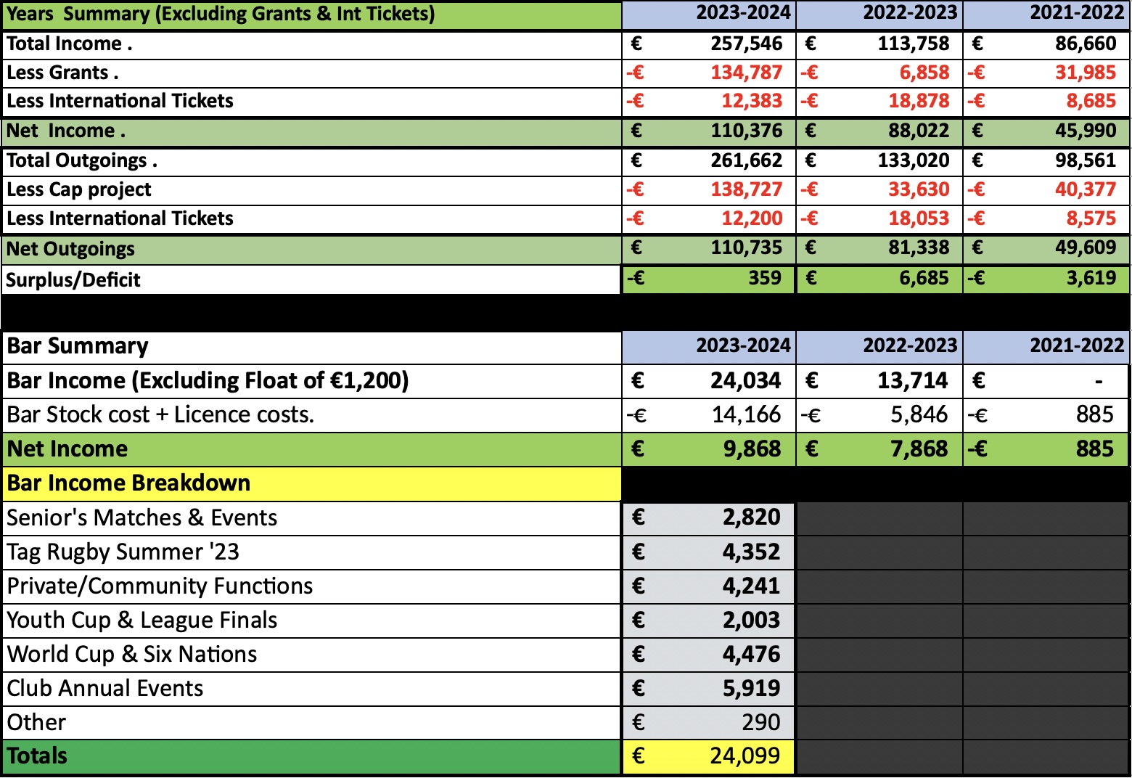Select the Total Outgoings value 98,561
This screenshot has height=778, width=1132.
tap(1086, 160)
